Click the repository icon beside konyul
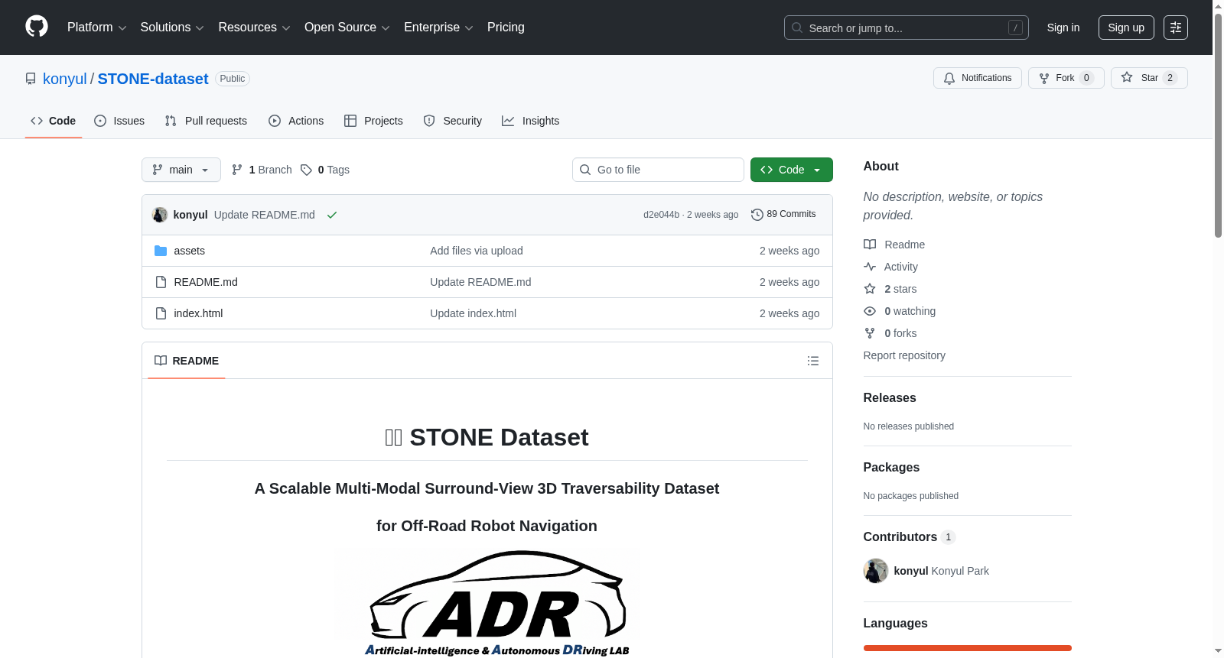Viewport: 1224px width, 658px height. point(31,79)
